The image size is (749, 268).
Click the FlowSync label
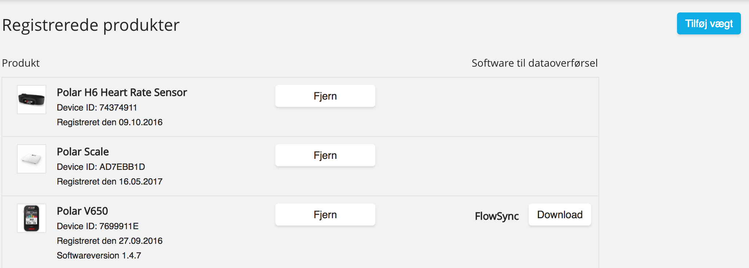(497, 216)
